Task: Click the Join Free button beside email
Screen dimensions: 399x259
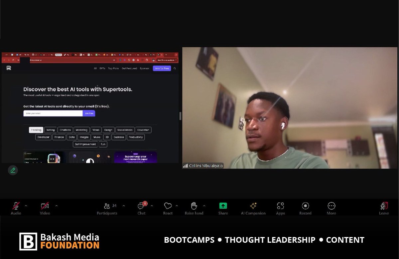Action: (89, 114)
